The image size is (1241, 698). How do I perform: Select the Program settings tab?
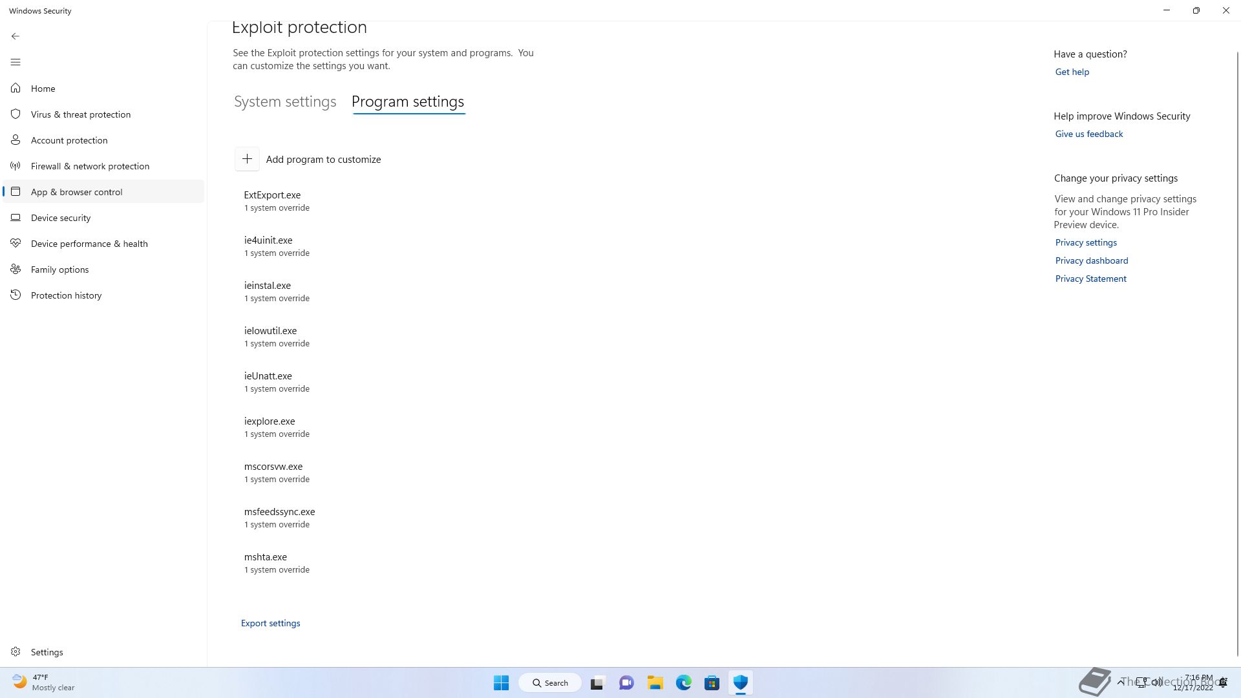coord(408,101)
